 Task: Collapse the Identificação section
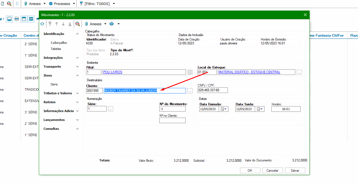coord(77,34)
